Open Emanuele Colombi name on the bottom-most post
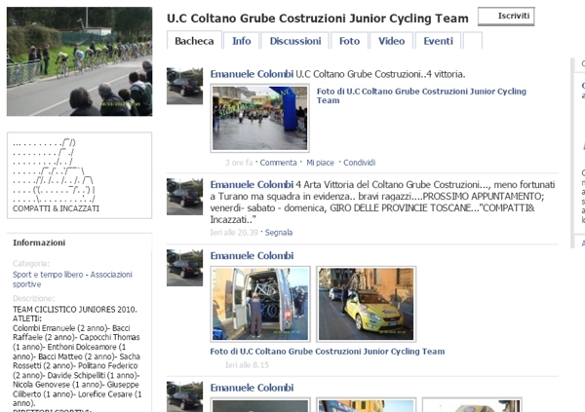The image size is (585, 412). click(252, 388)
